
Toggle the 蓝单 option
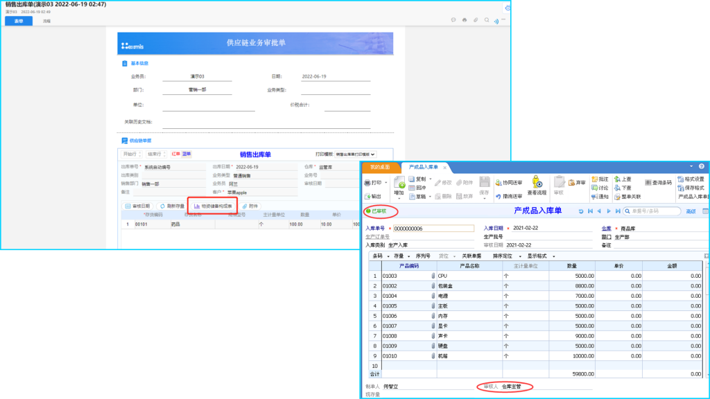187,154
